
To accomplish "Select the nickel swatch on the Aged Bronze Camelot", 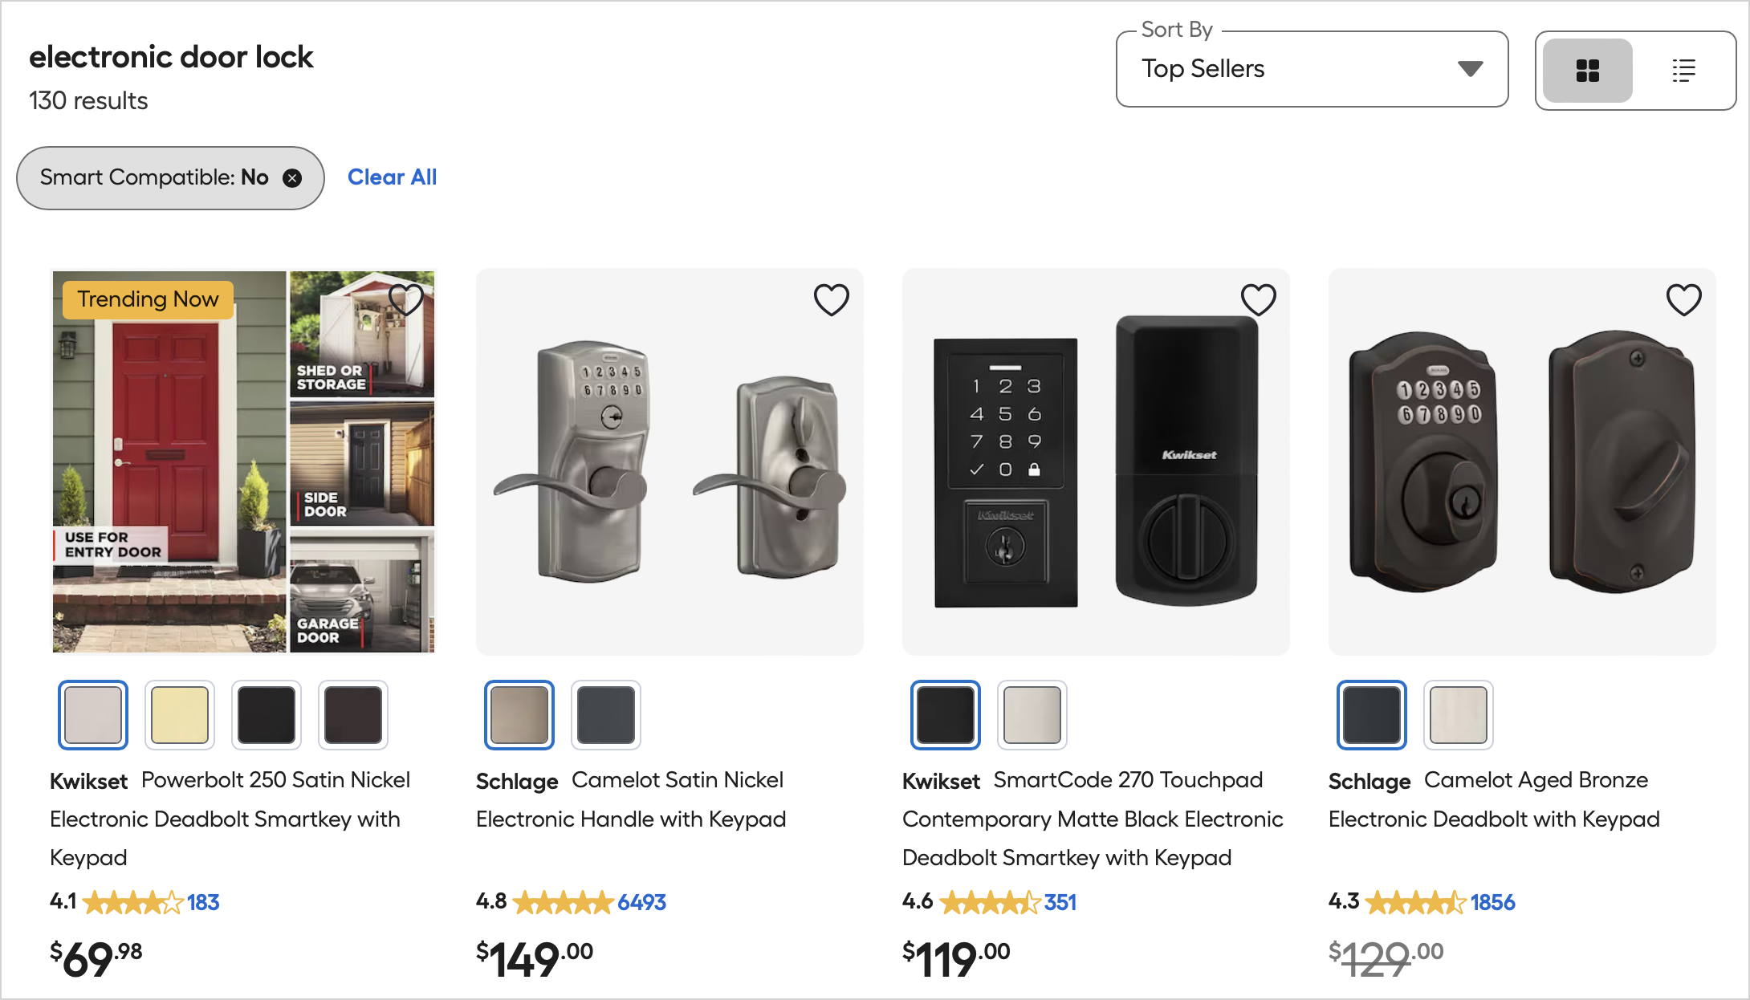I will click(1458, 714).
